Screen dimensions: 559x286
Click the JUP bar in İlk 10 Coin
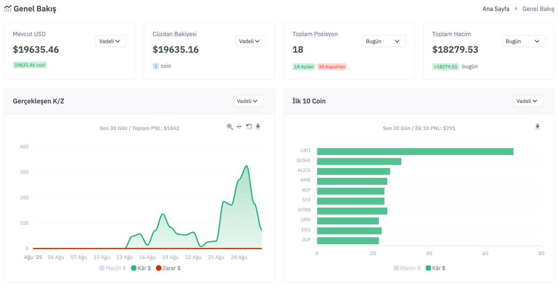click(x=348, y=241)
